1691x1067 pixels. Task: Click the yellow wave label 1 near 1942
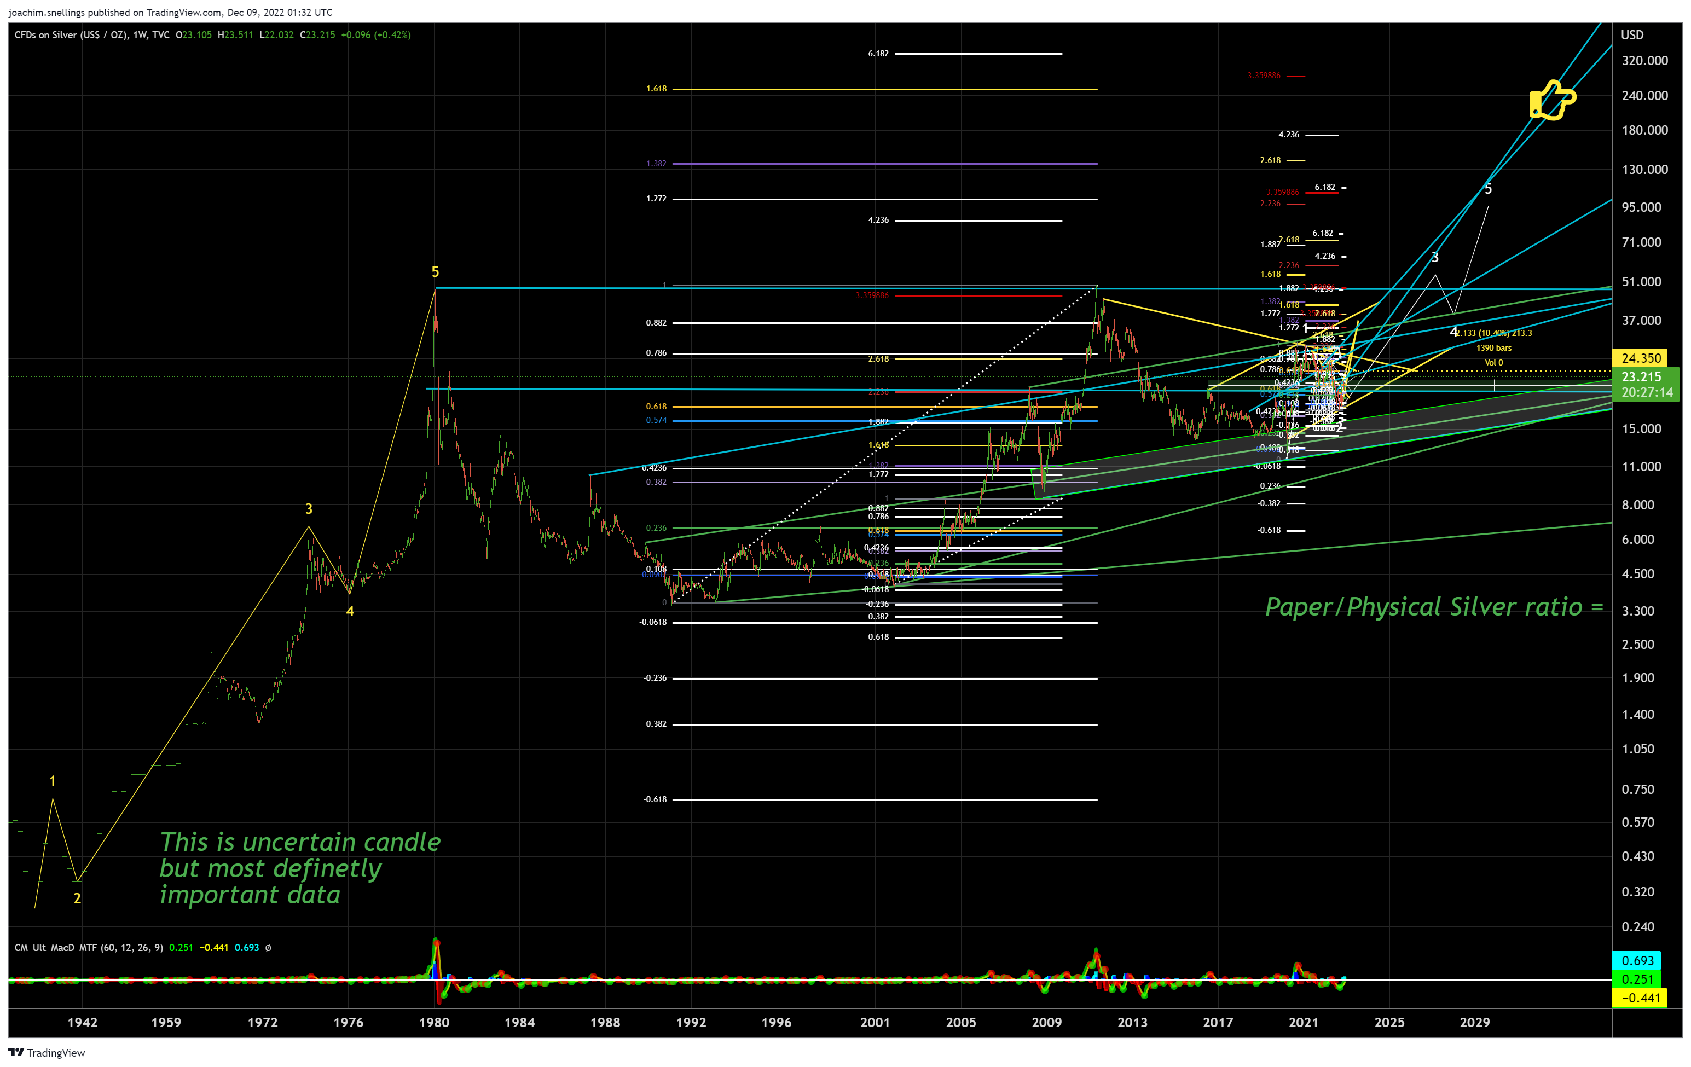pos(53,781)
